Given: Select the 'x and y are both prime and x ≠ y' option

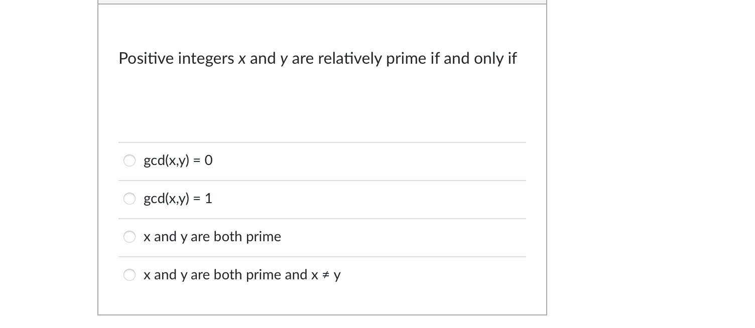Looking at the screenshot, I should (130, 275).
